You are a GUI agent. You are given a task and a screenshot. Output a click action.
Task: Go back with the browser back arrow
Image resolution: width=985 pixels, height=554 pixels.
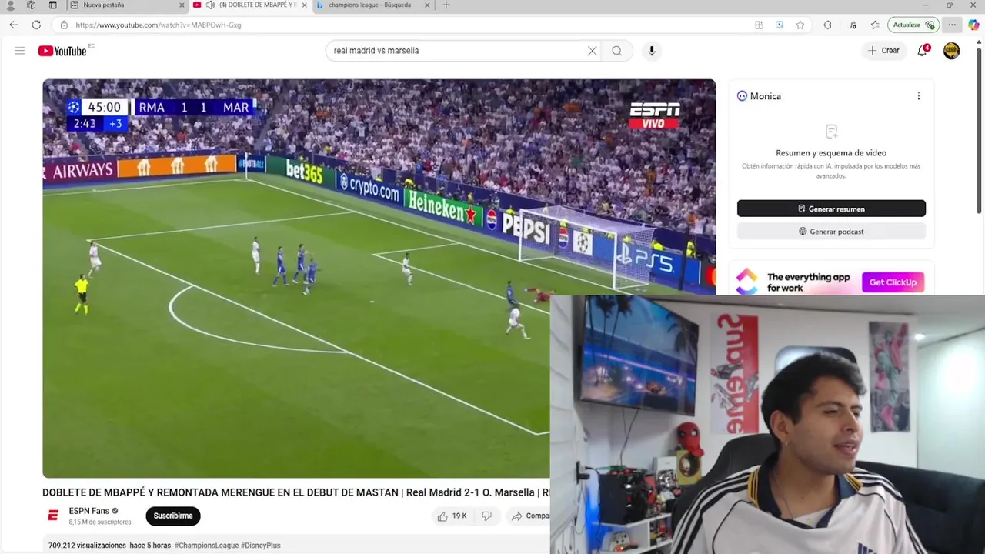(14, 25)
